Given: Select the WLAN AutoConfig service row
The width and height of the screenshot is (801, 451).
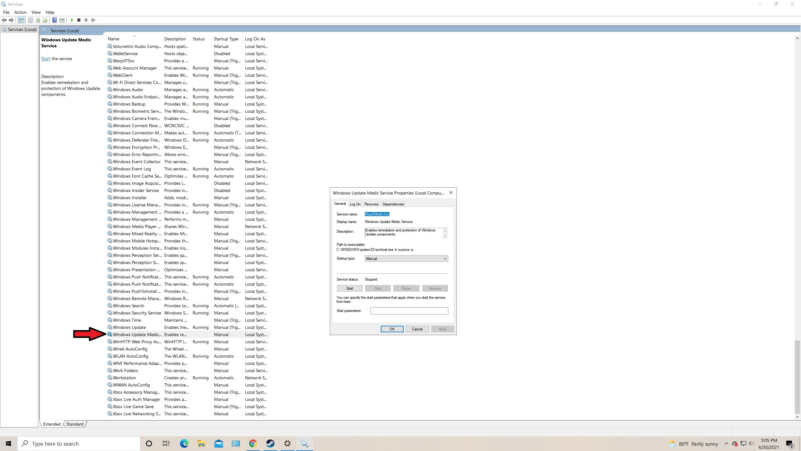Looking at the screenshot, I should [188, 356].
